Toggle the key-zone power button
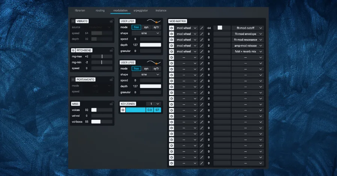Image resolution: width=337 pixels, height=176 pixels. tap(123, 110)
